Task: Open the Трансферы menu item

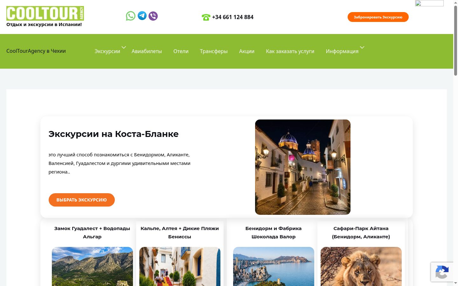Action: coord(214,51)
